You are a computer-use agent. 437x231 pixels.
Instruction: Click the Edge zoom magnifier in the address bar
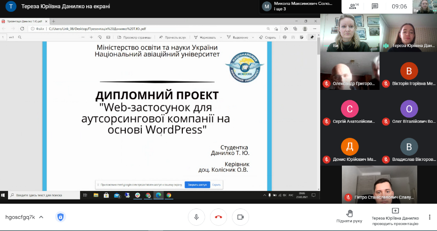click(268, 29)
